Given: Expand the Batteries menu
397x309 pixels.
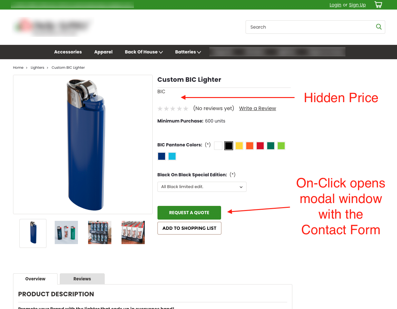Looking at the screenshot, I should pyautogui.click(x=188, y=52).
